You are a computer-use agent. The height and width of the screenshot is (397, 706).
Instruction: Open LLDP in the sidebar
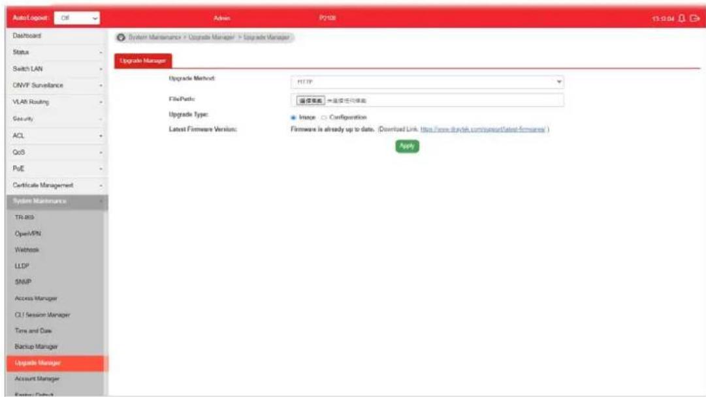point(57,266)
